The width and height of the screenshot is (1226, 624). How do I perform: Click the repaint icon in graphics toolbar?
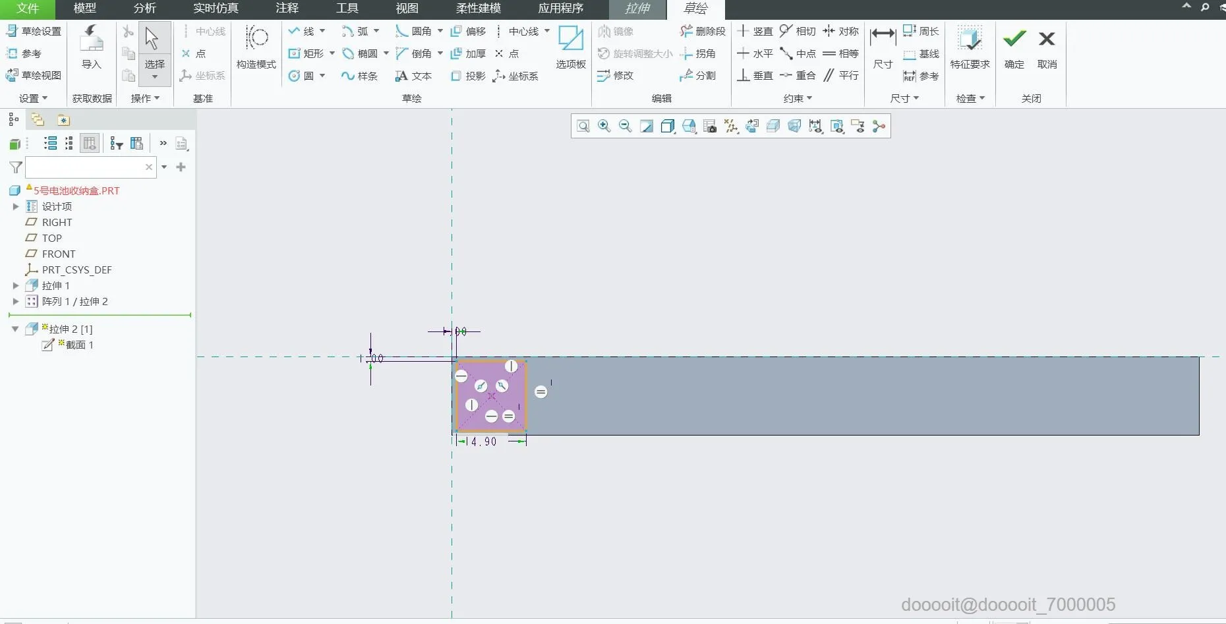[647, 126]
